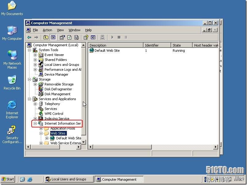
Task: Sort by the State column header
Action: (182, 45)
